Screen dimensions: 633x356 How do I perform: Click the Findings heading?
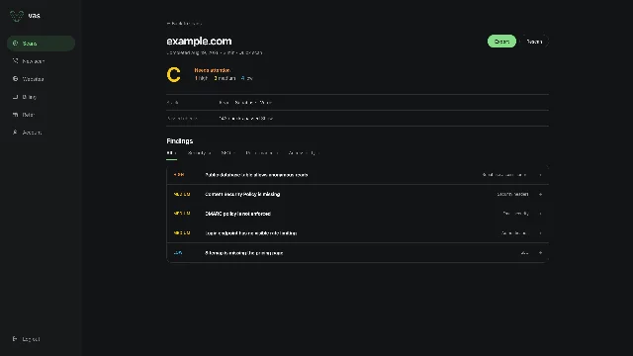pos(180,140)
